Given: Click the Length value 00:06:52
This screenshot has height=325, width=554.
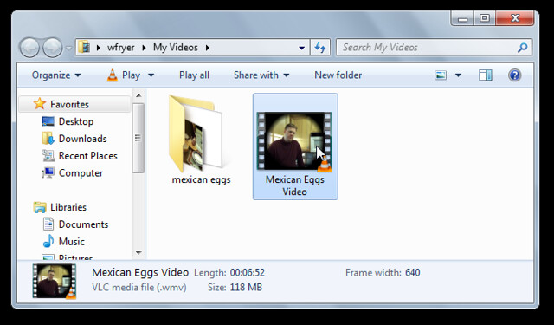Looking at the screenshot, I should (248, 273).
